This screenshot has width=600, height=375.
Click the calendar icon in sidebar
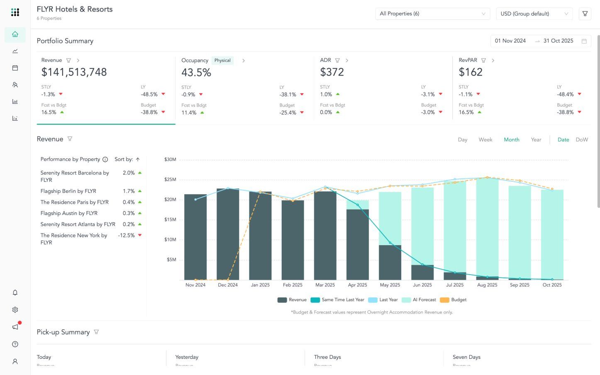click(15, 68)
